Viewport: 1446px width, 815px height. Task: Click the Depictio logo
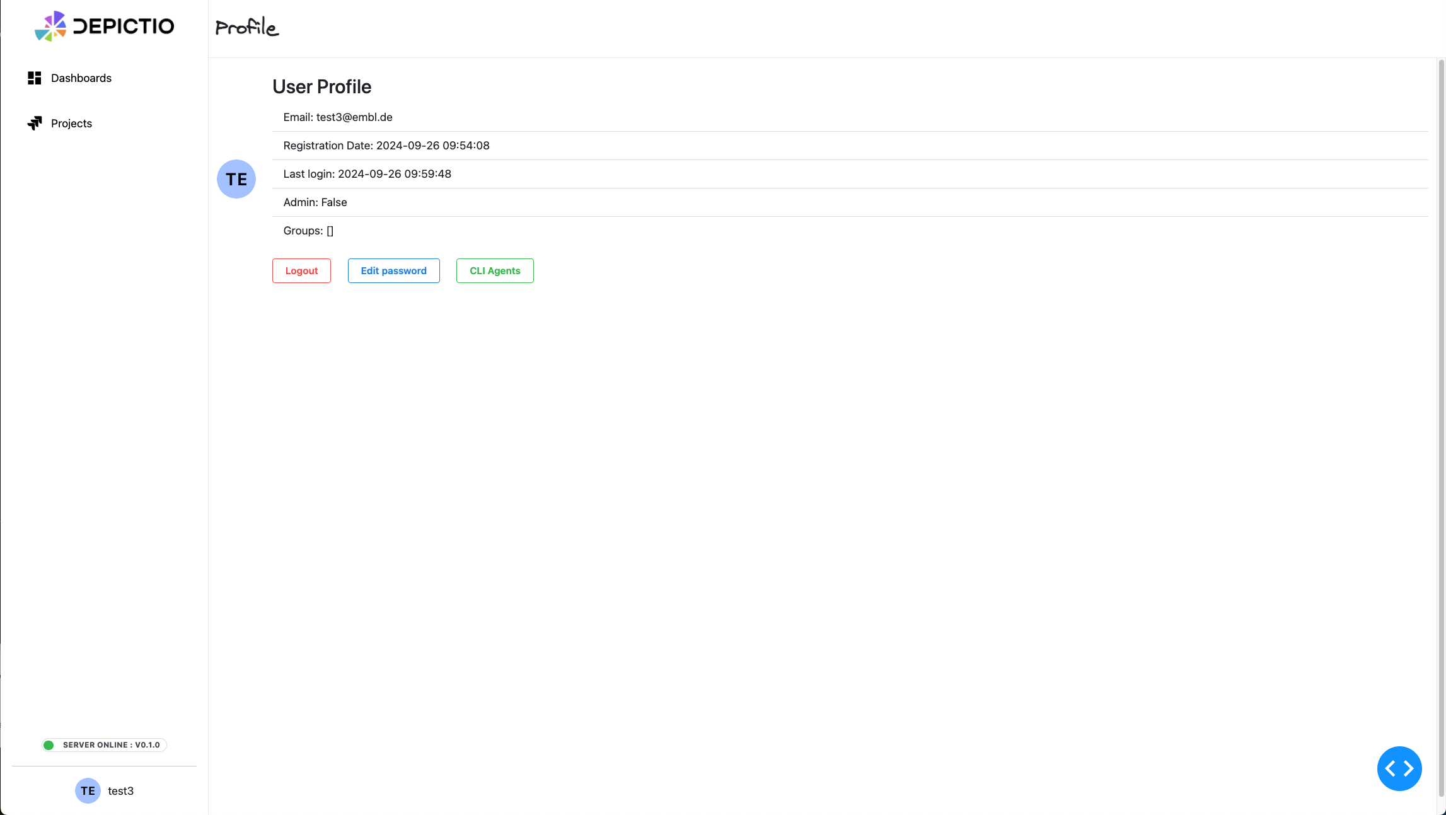pyautogui.click(x=105, y=26)
